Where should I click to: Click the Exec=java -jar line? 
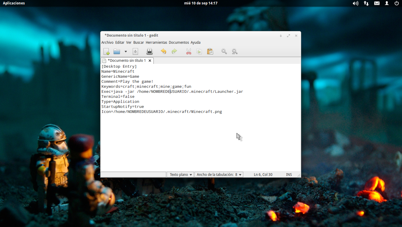[x=172, y=92]
